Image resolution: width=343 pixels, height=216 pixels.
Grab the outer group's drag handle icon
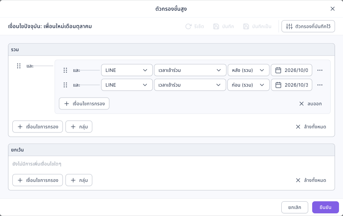pos(19,66)
